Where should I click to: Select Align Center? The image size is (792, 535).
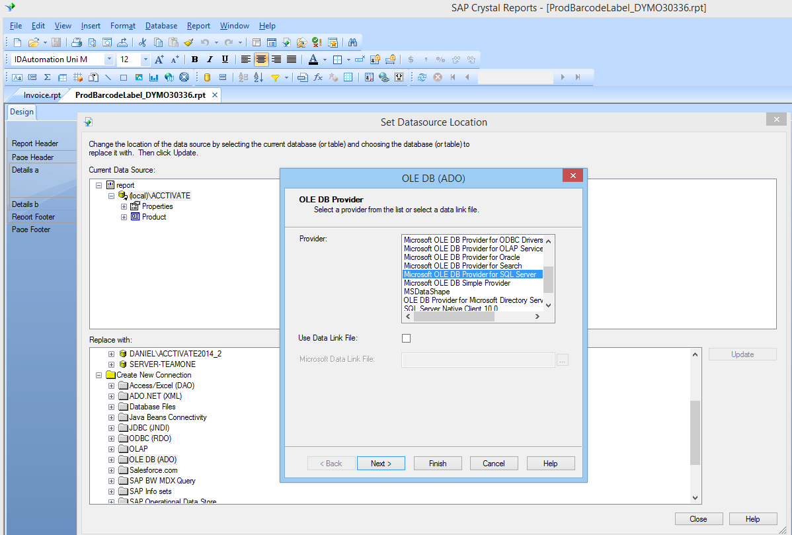tap(260, 60)
